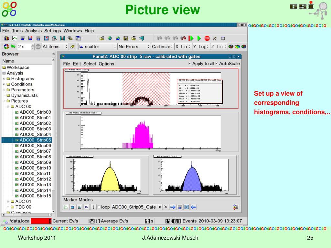Open the Analysis menu
Screen dimensions: 331x248
coord(33,31)
